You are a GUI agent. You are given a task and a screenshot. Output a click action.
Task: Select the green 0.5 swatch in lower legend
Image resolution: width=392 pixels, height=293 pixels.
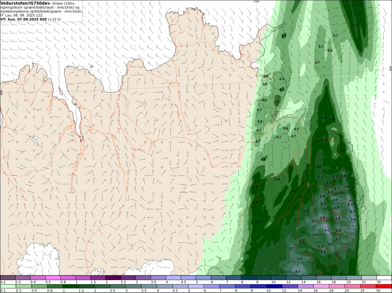(39, 286)
